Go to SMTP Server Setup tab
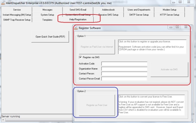The height and width of the screenshot is (123, 196). (139, 15)
